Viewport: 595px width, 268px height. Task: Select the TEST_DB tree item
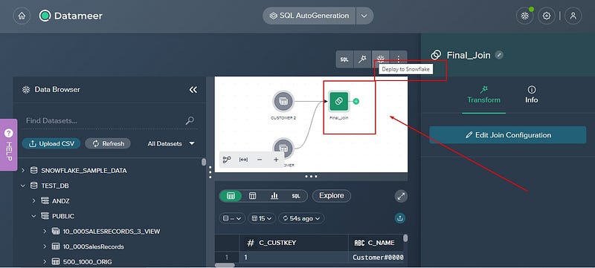click(55, 186)
